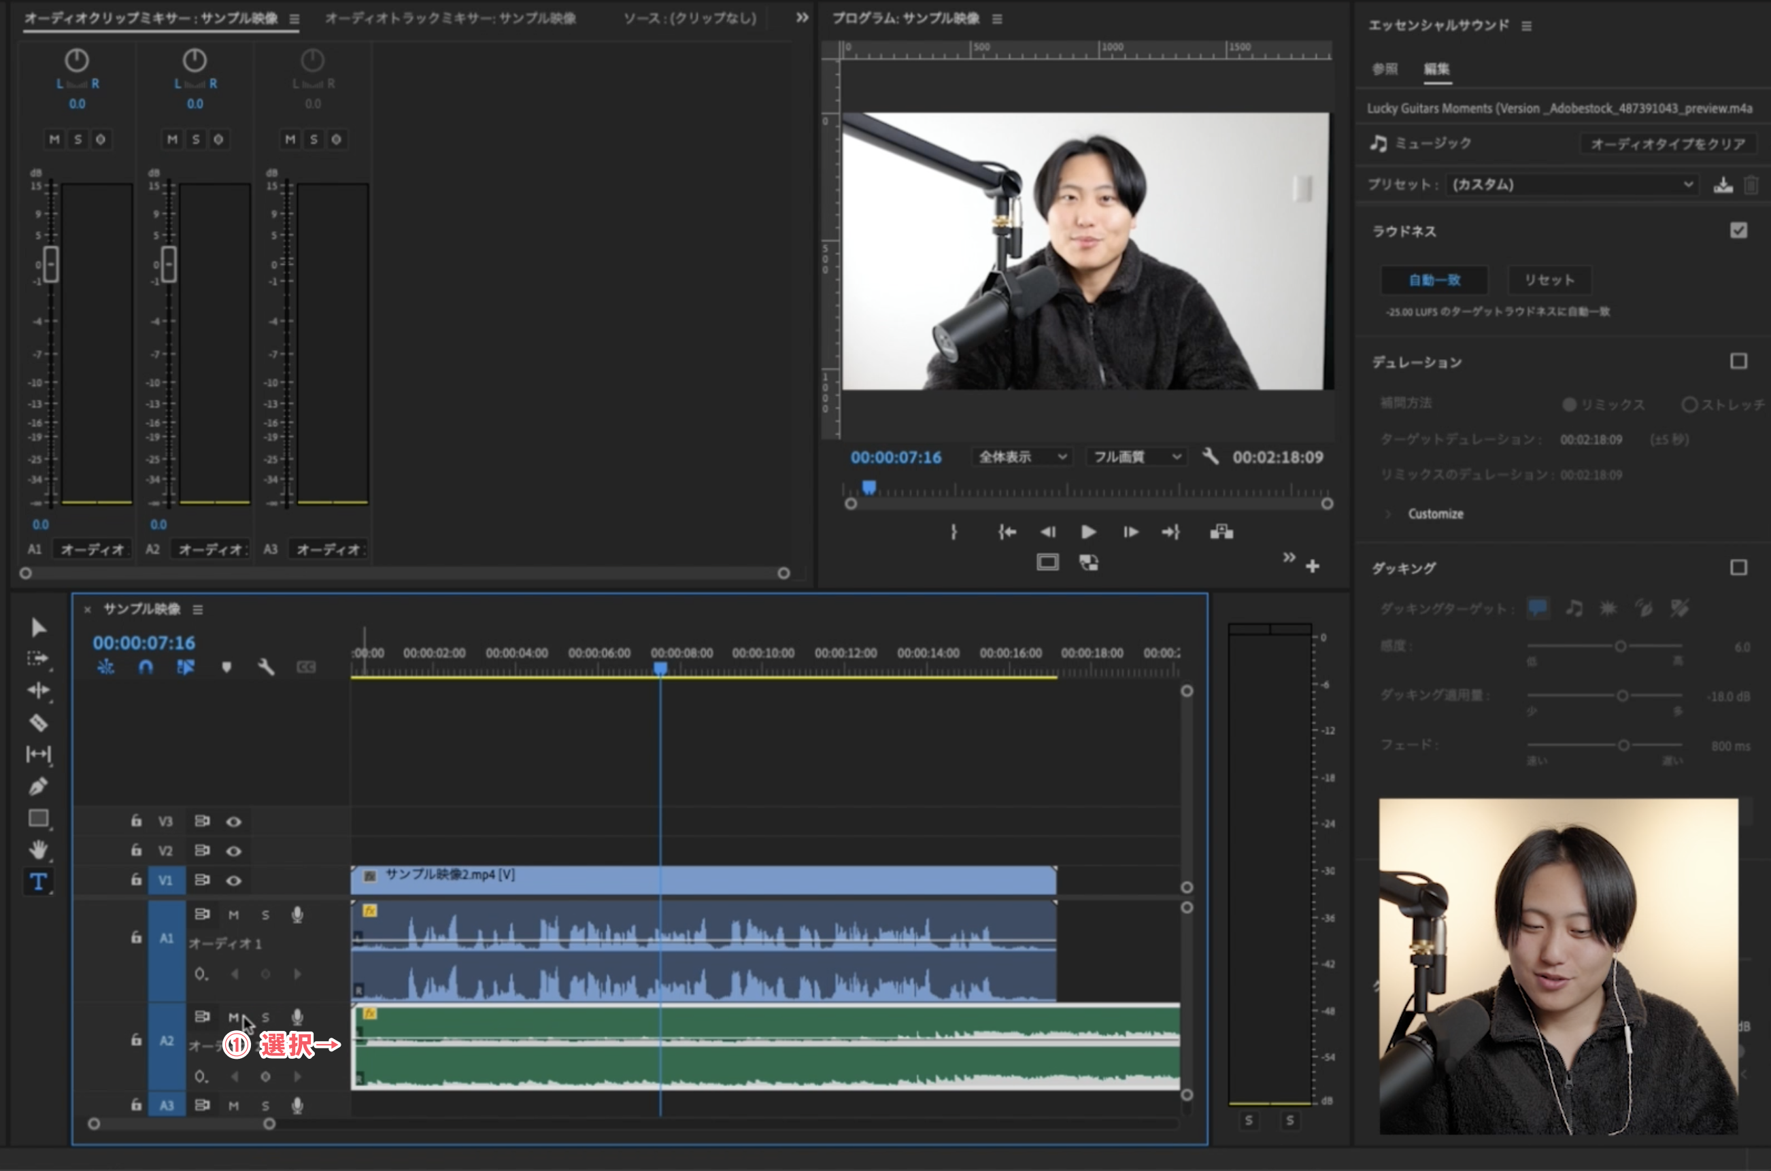Enable the Ducking (ダッキング) checkbox
This screenshot has height=1171, width=1771.
(x=1738, y=568)
